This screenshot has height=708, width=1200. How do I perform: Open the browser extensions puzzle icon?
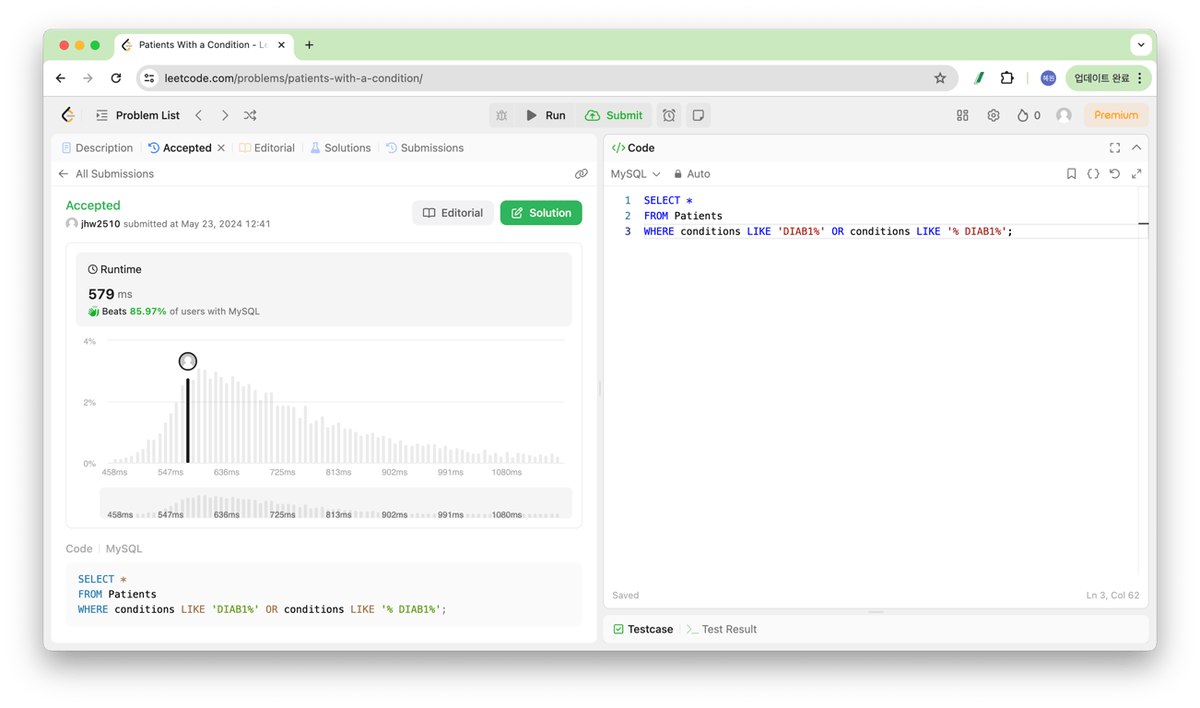pos(1006,78)
